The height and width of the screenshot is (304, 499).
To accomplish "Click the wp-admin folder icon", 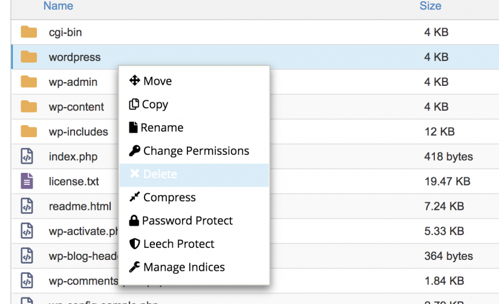I will tap(28, 82).
